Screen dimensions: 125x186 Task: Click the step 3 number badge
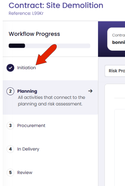10,125
